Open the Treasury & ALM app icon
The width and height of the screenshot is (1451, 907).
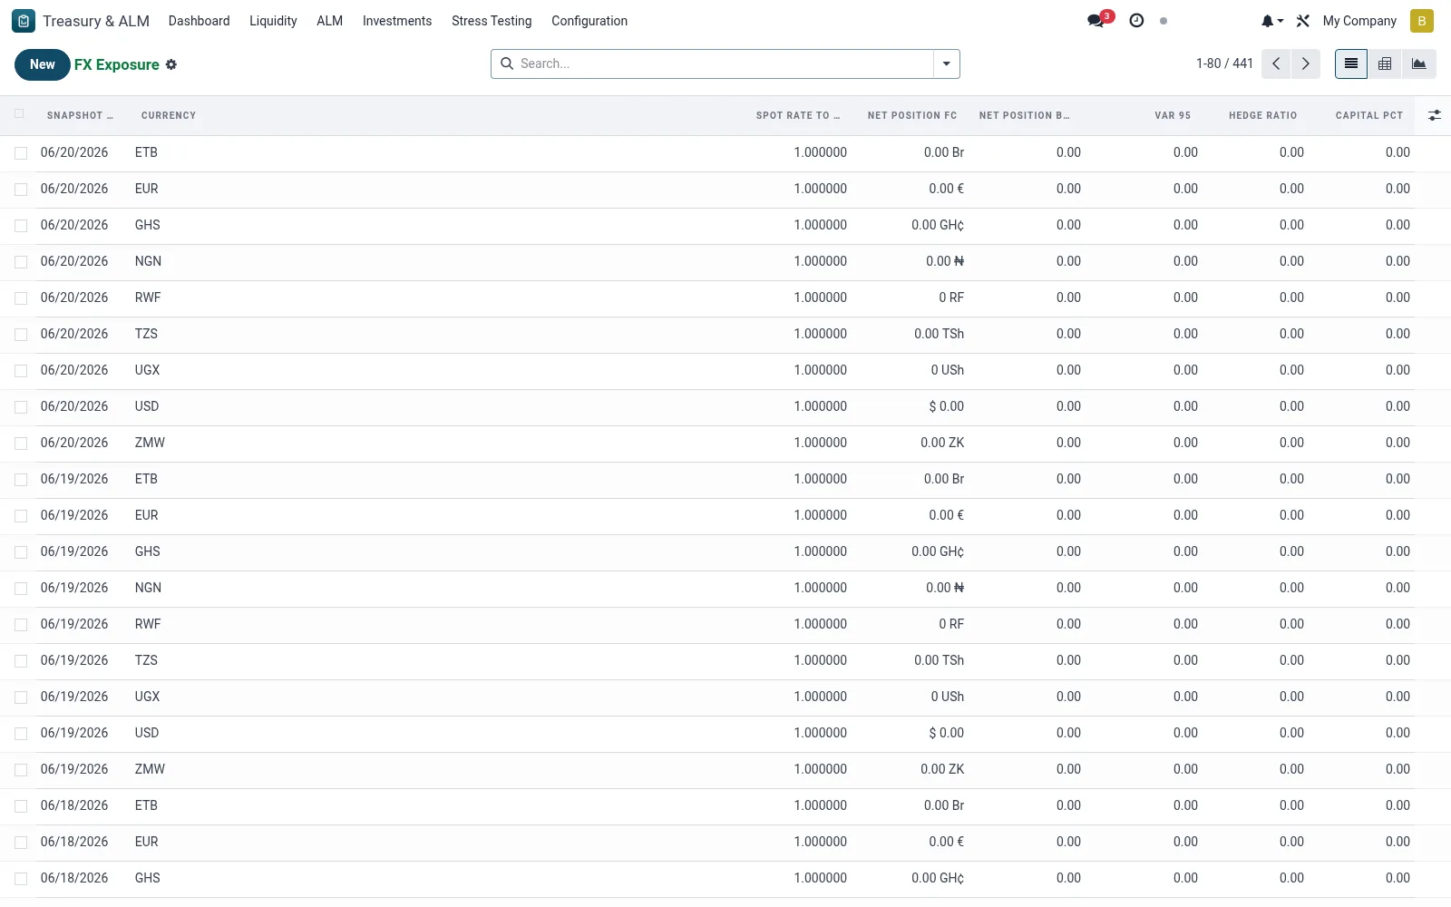click(24, 21)
